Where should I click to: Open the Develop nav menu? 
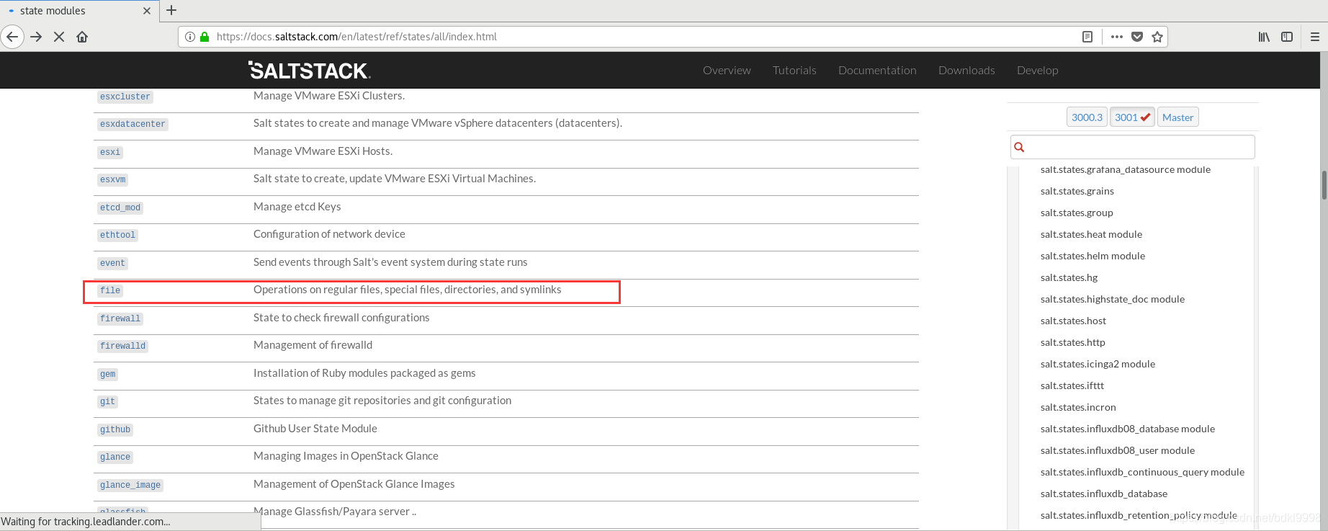(x=1037, y=70)
